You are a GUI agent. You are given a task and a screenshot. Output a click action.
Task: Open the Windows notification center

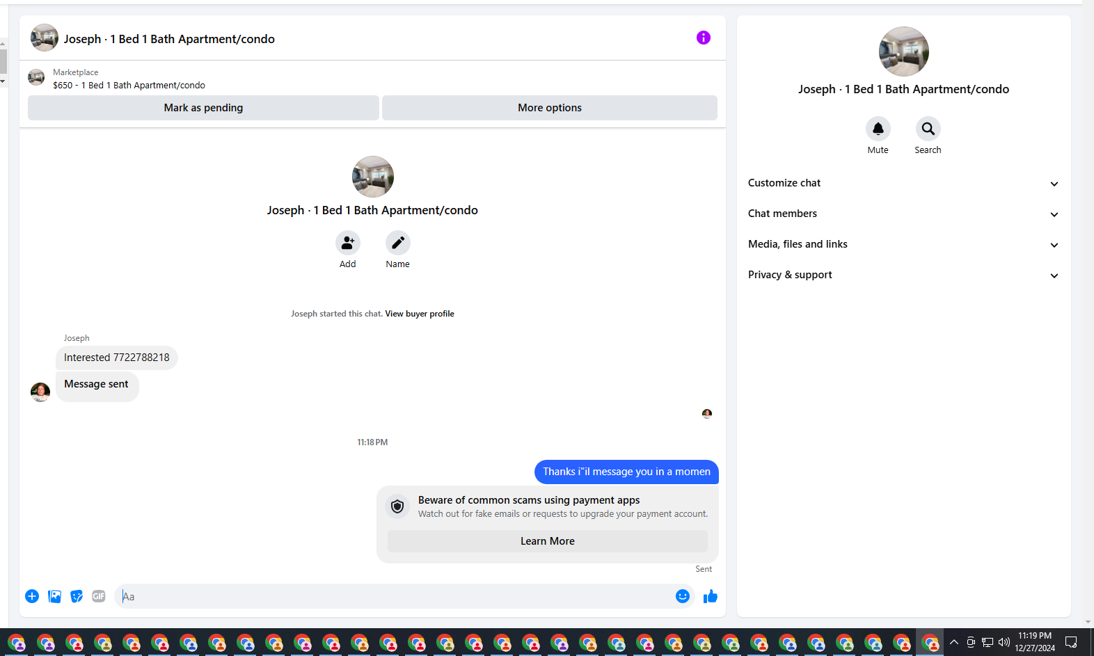point(1071,642)
